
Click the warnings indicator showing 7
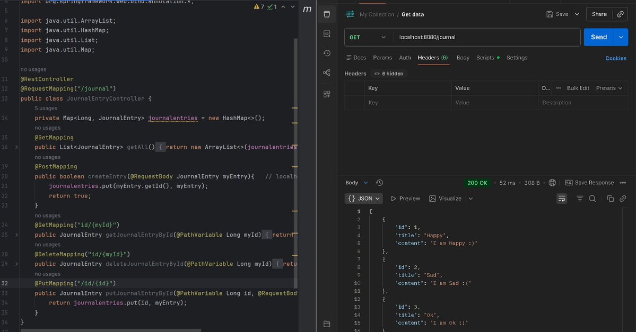pyautogui.click(x=259, y=7)
